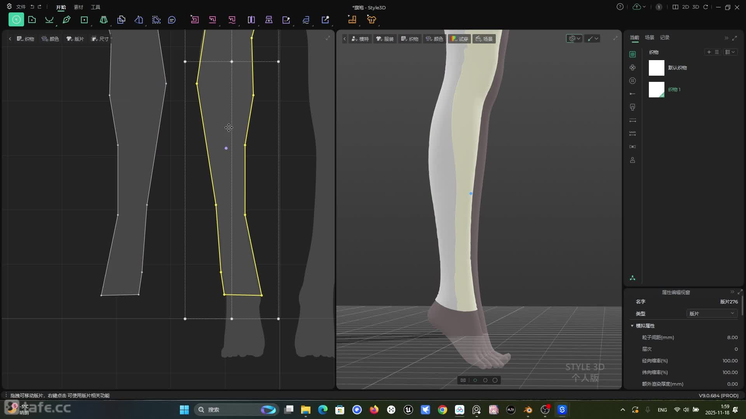Switch to the 素材 menu tab
Viewport: 746px width, 419px height.
click(78, 7)
